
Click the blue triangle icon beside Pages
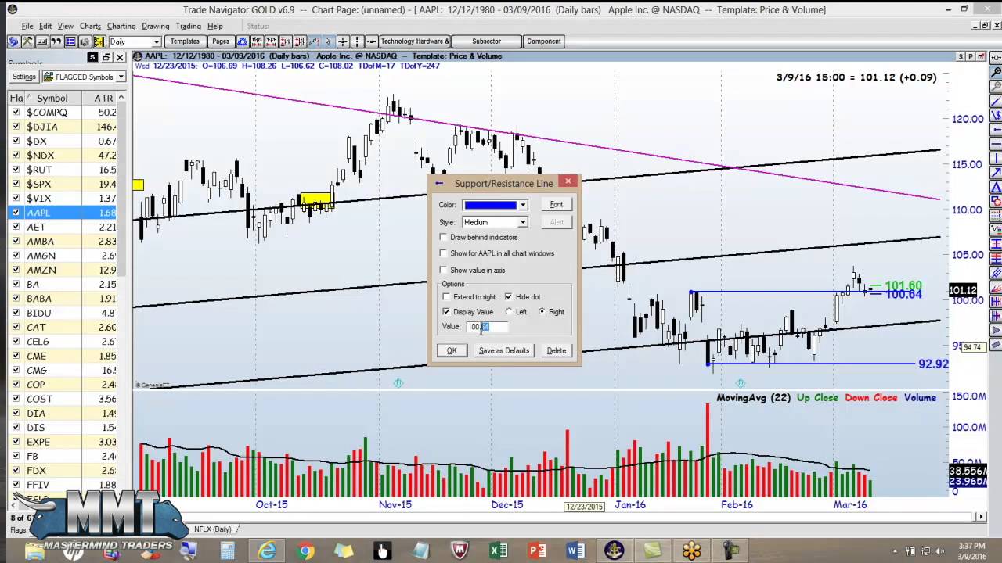241,41
